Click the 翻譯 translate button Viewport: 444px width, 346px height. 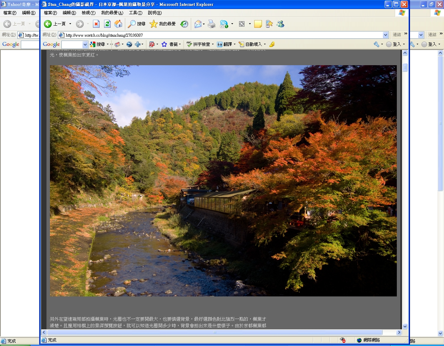tap(224, 44)
